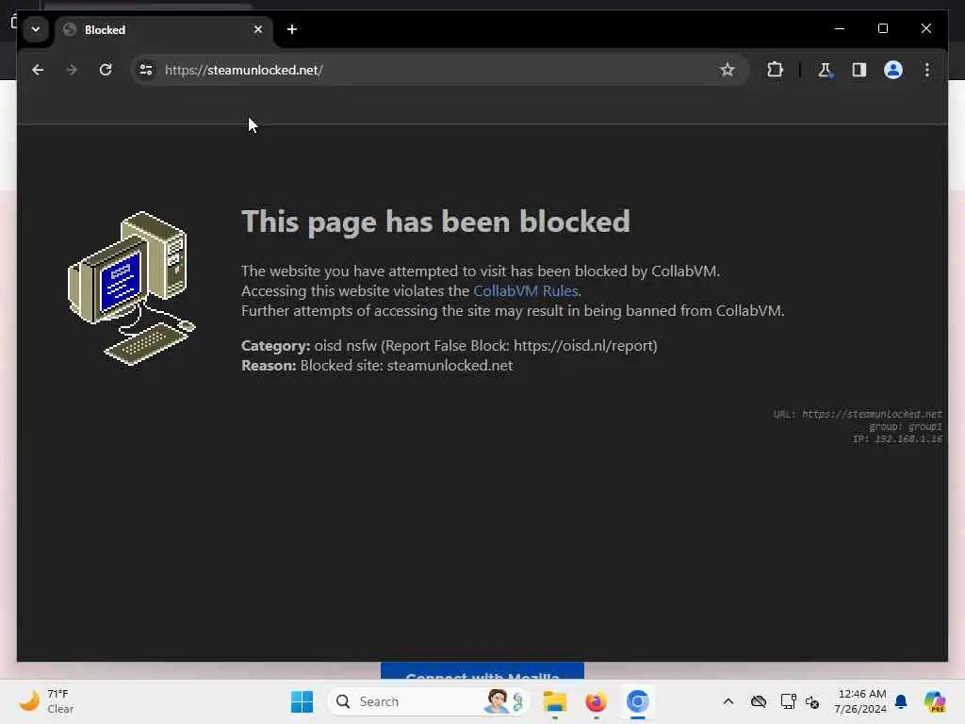Maximize the Chrome window
Image resolution: width=965 pixels, height=724 pixels.
882,29
